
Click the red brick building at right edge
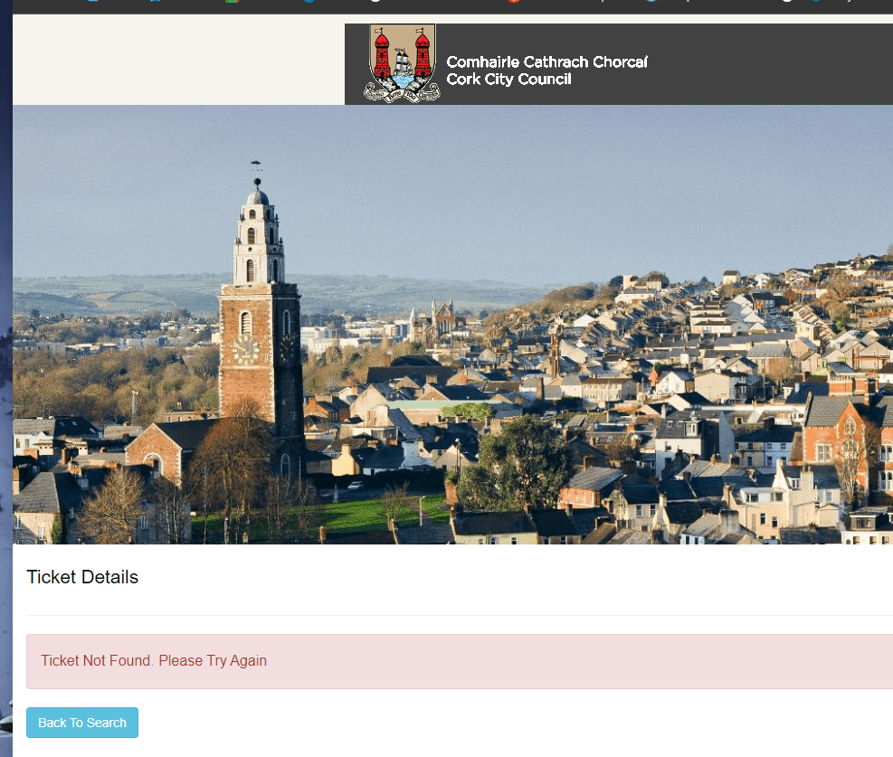841,443
